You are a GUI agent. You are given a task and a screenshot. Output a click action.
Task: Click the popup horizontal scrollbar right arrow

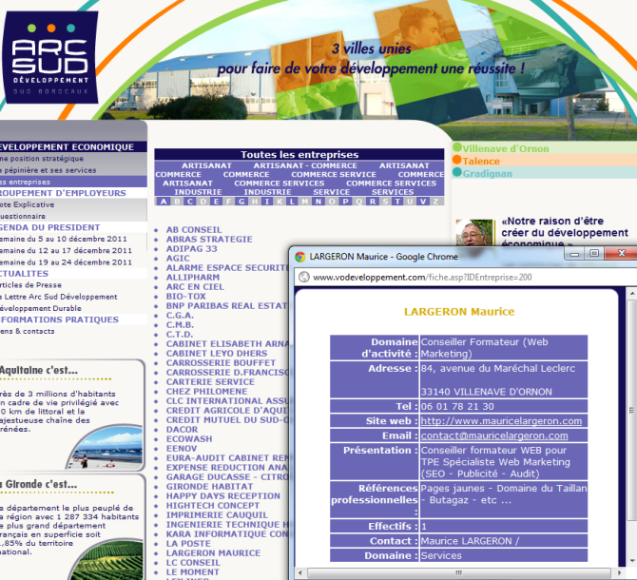[620, 573]
